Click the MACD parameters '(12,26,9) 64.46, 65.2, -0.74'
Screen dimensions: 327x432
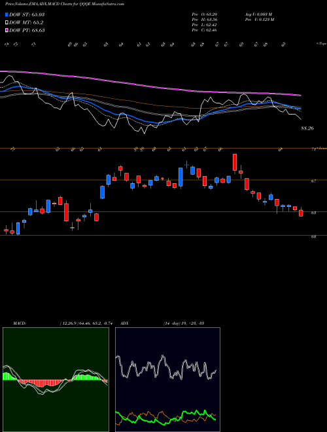(87, 323)
